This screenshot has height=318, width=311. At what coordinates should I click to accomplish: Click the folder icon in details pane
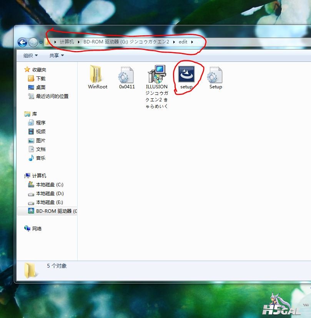pos(30,270)
